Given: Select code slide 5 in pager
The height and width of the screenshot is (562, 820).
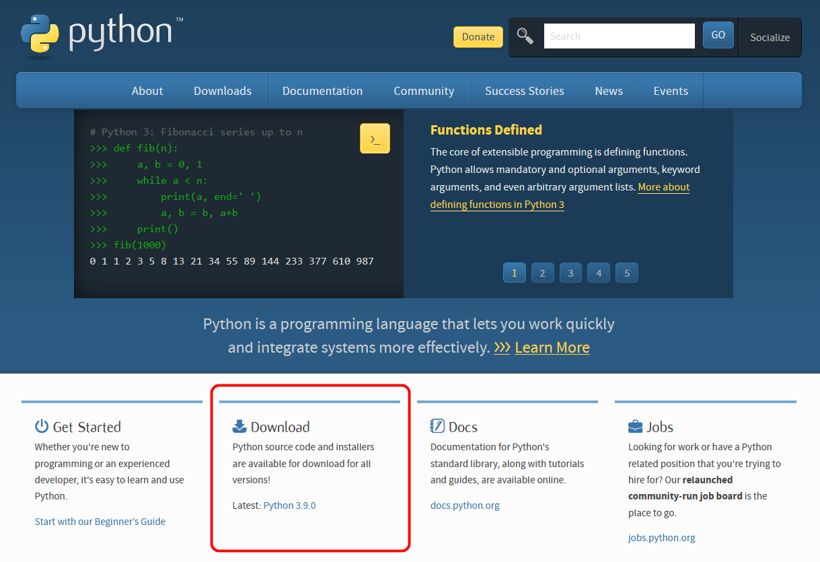Looking at the screenshot, I should tap(627, 273).
